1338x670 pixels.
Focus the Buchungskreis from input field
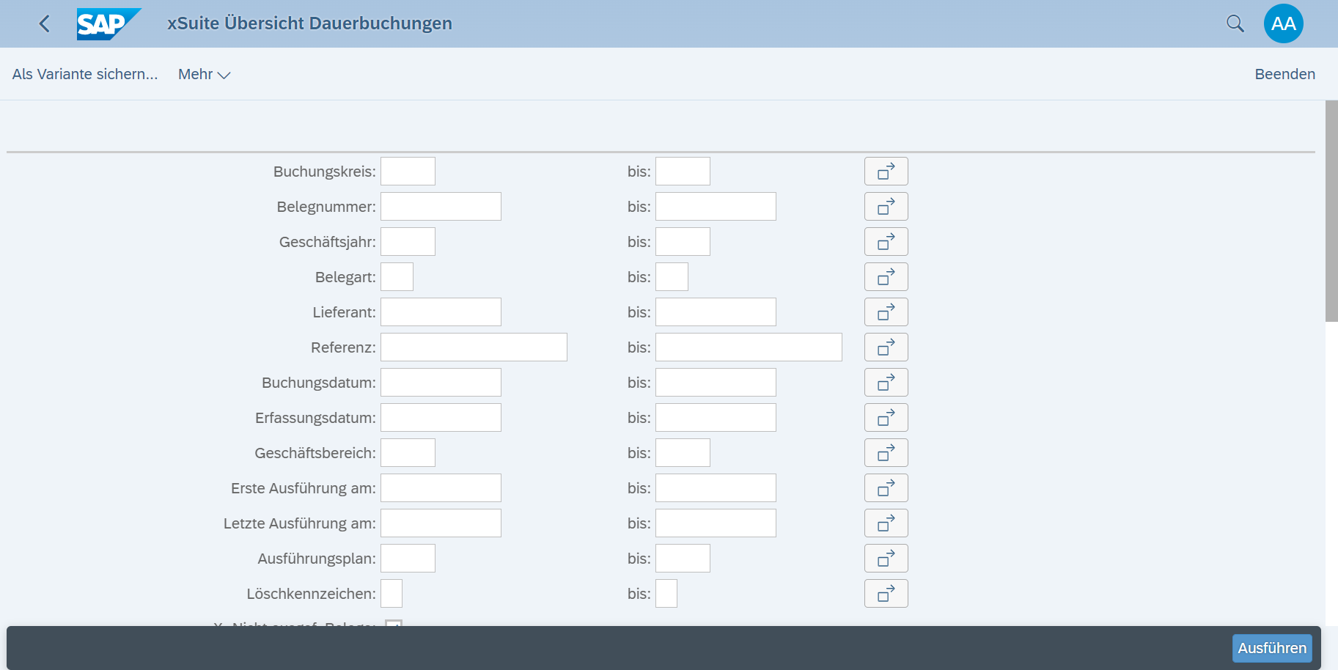pos(408,172)
